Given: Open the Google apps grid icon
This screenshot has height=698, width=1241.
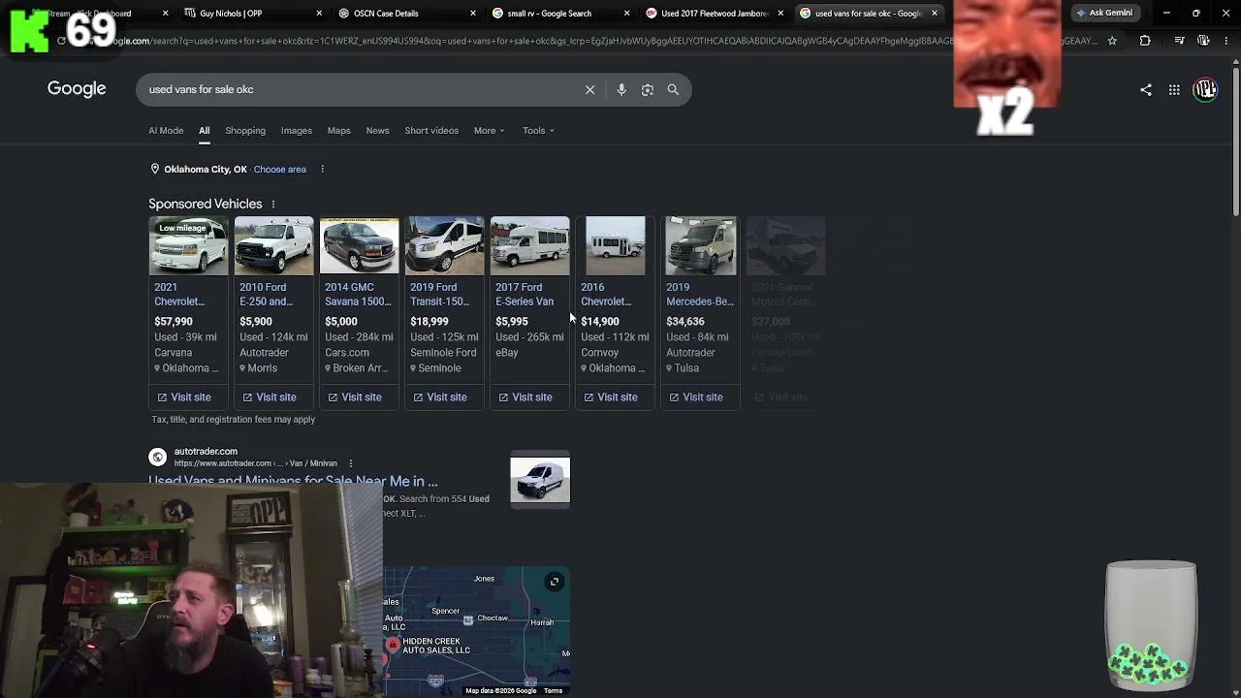Looking at the screenshot, I should pos(1174,90).
